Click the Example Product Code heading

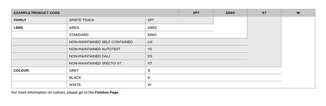pyautogui.click(x=37, y=13)
